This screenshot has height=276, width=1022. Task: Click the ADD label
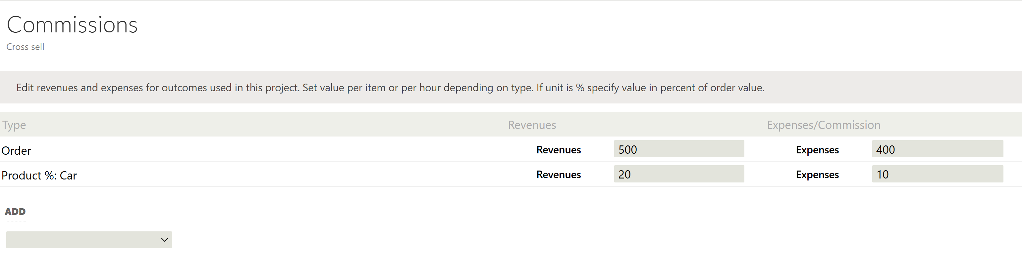click(x=15, y=212)
